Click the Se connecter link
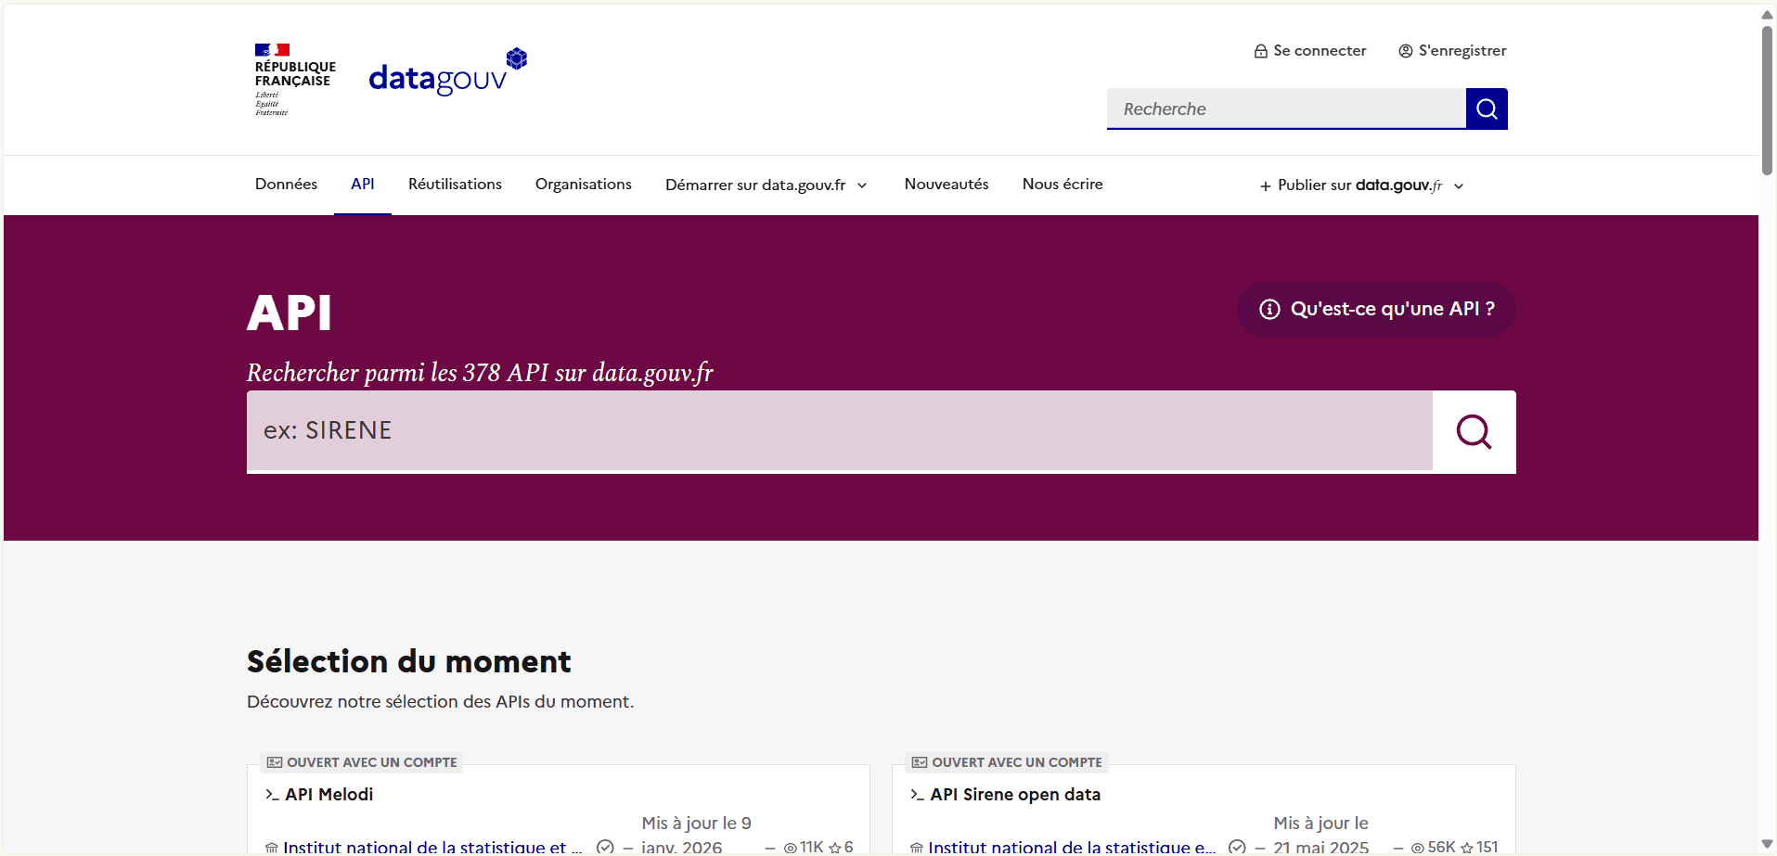The image size is (1777, 856). click(1310, 51)
